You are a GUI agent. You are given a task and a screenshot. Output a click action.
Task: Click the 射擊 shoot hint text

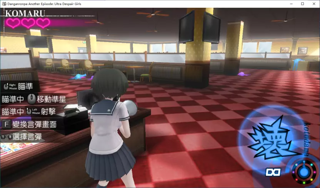(x=48, y=111)
